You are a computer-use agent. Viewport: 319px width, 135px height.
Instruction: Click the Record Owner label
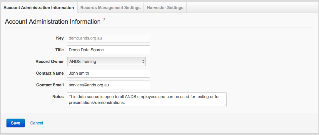point(50,61)
